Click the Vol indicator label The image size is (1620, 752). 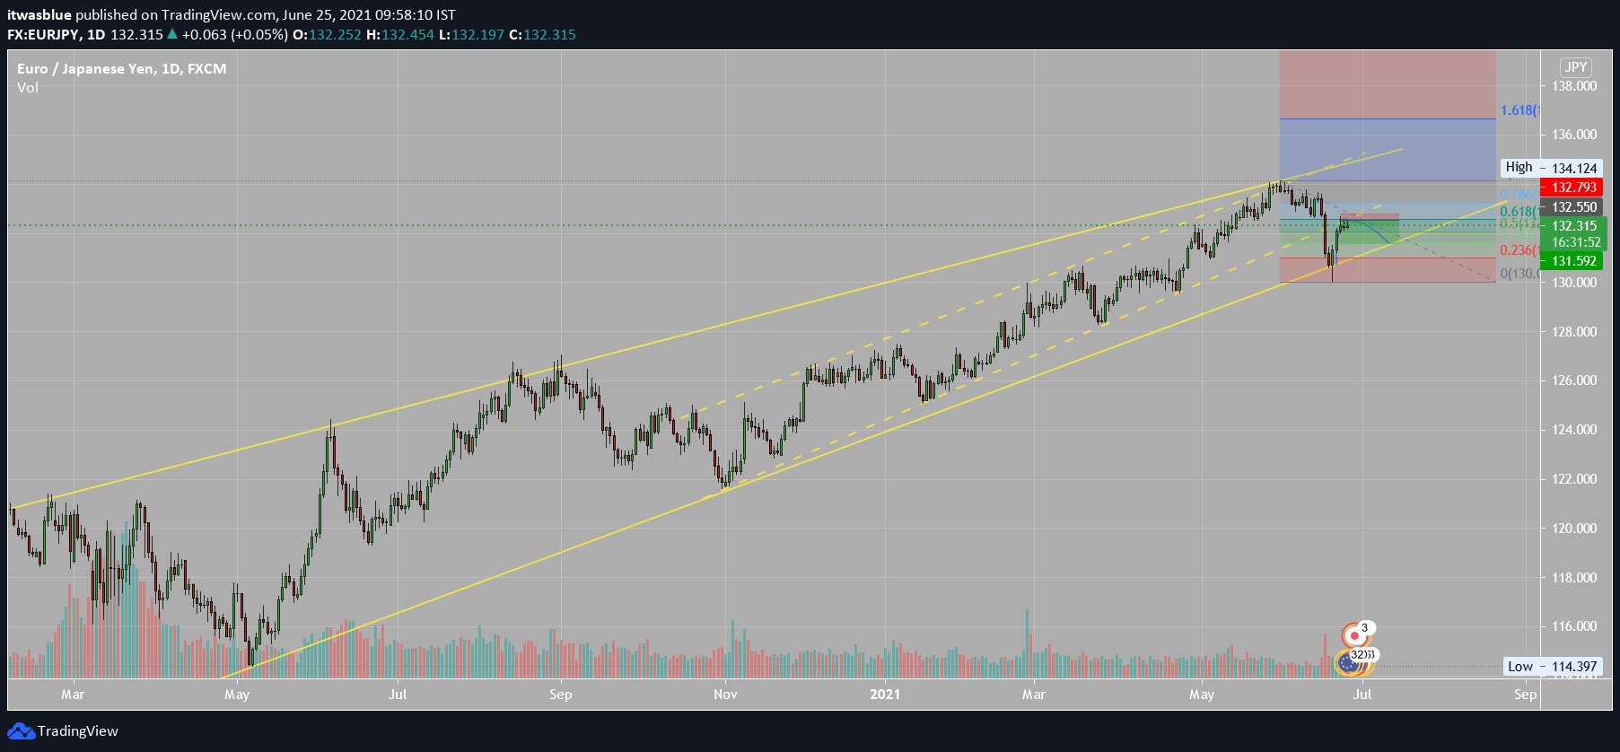(28, 87)
